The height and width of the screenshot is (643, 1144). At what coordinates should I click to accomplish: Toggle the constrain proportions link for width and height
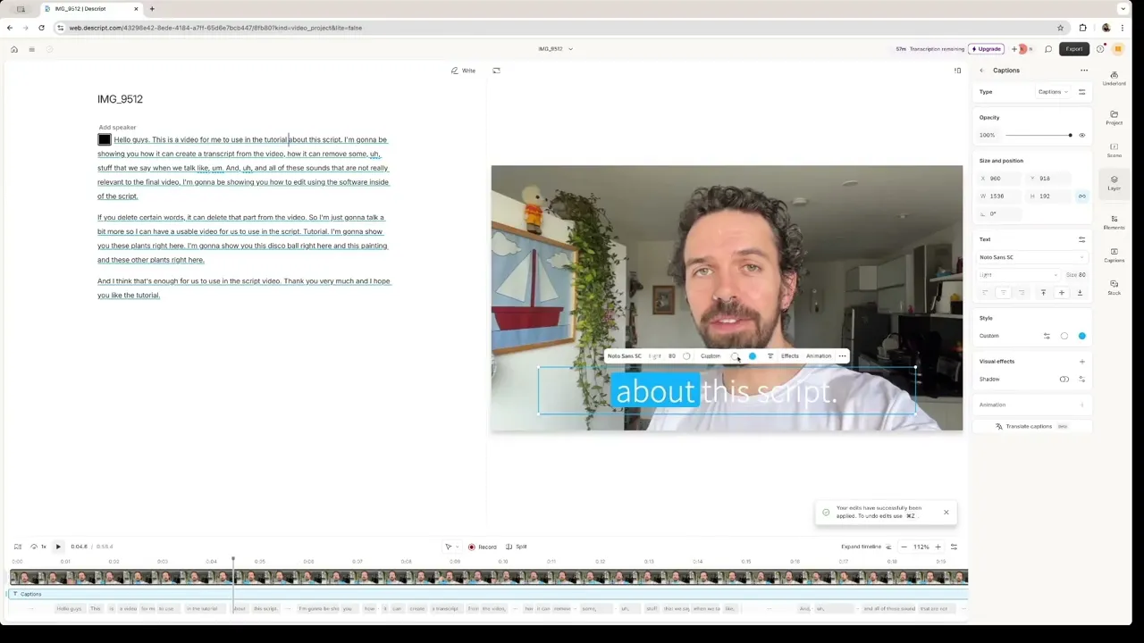1082,196
